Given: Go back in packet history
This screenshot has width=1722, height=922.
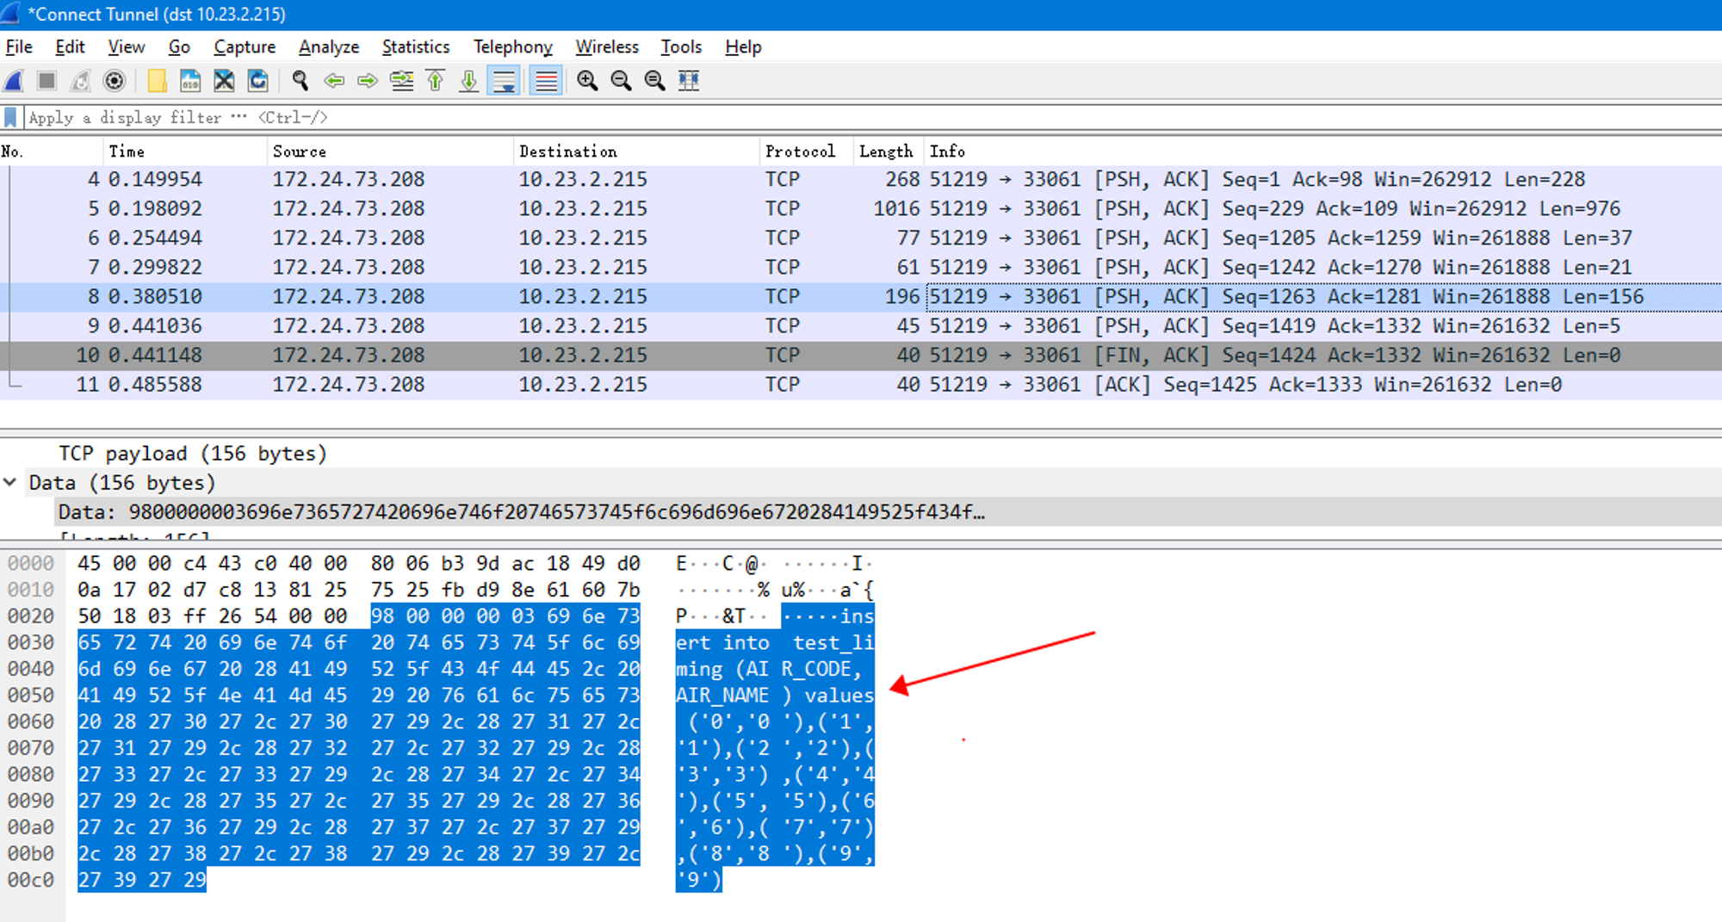Looking at the screenshot, I should pyautogui.click(x=334, y=81).
